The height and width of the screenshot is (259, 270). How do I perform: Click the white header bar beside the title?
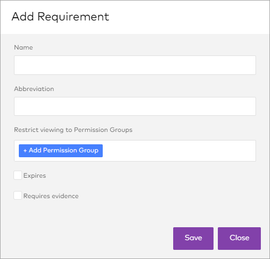tap(188, 17)
